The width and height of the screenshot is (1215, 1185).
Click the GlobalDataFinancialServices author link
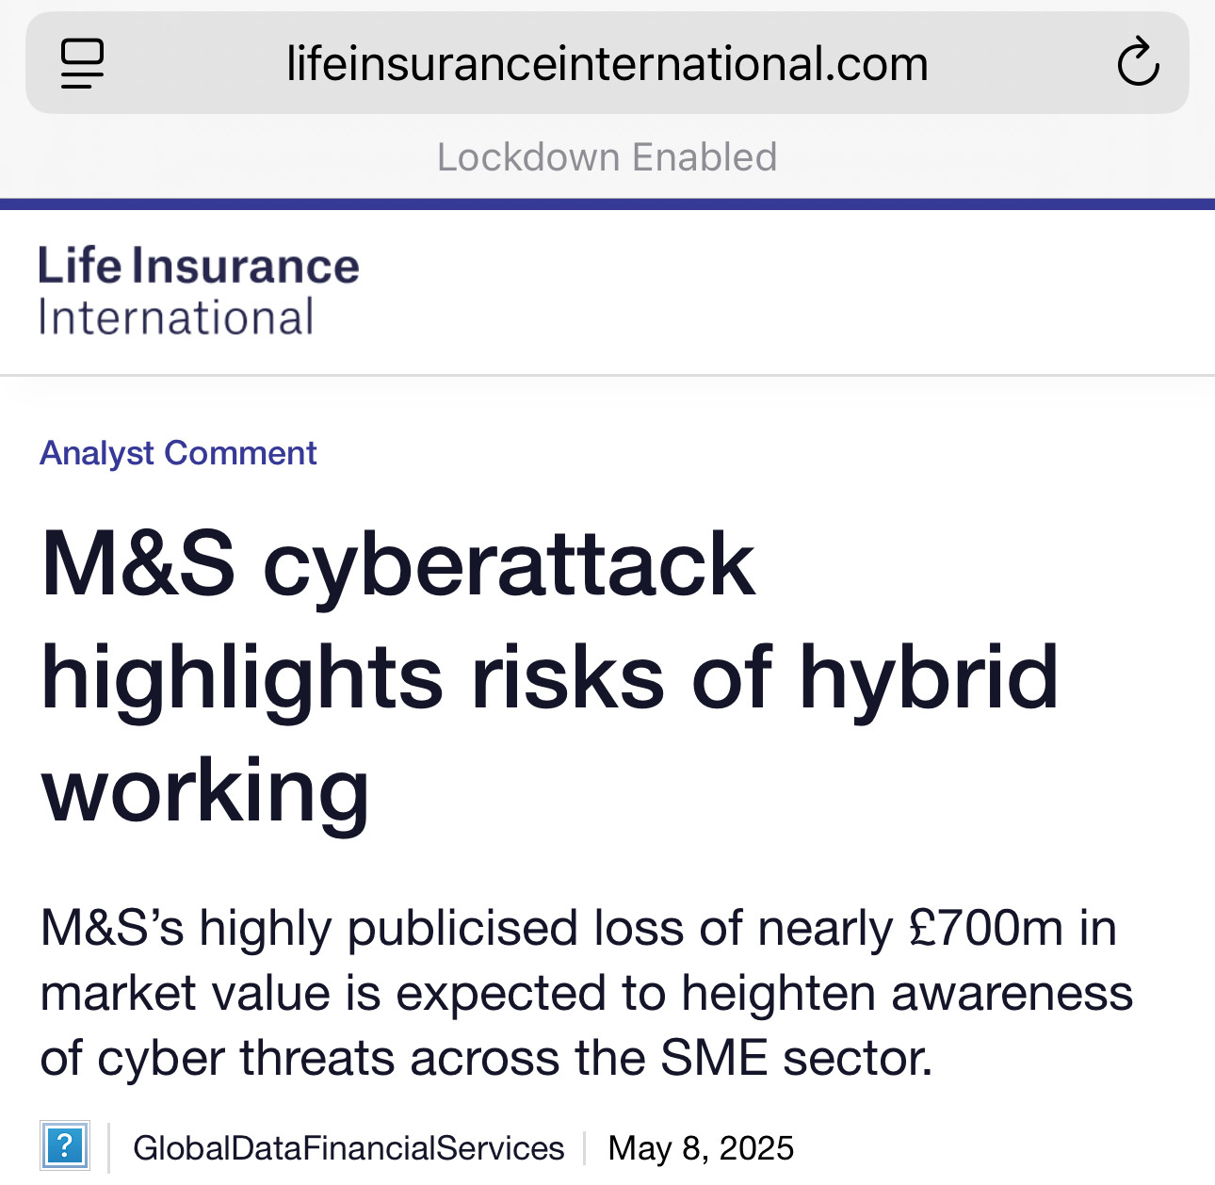tap(348, 1148)
